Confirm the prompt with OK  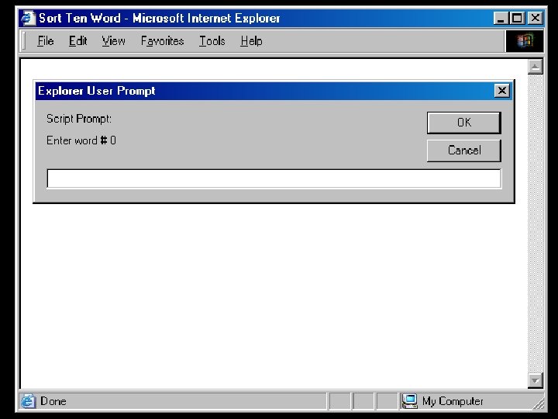tap(464, 123)
